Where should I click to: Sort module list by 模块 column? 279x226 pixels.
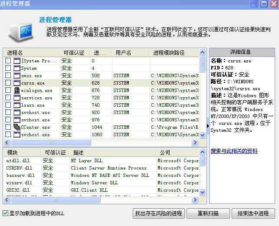(22, 153)
